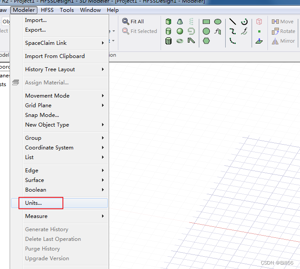Image resolution: width=300 pixels, height=269 pixels.
Task: Click the Assign Material... entry
Action: coord(59,83)
